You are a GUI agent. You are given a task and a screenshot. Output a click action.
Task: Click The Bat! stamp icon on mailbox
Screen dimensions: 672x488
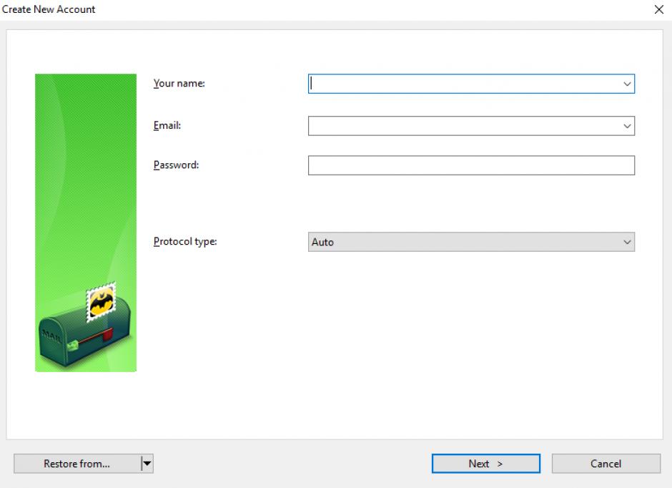(101, 302)
